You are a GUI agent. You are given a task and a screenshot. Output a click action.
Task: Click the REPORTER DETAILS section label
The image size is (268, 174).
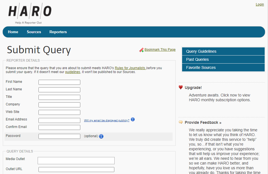click(23, 60)
